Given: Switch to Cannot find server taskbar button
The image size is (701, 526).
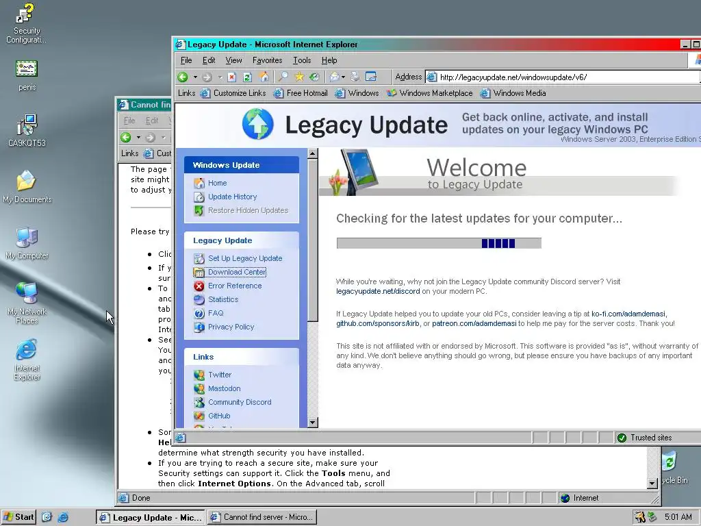Looking at the screenshot, I should click(262, 517).
